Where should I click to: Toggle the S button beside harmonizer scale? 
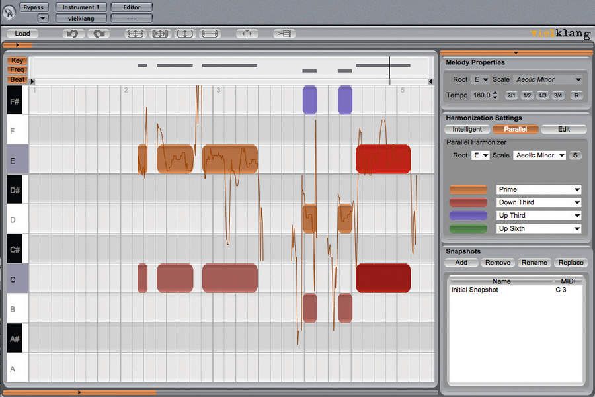pyautogui.click(x=575, y=155)
